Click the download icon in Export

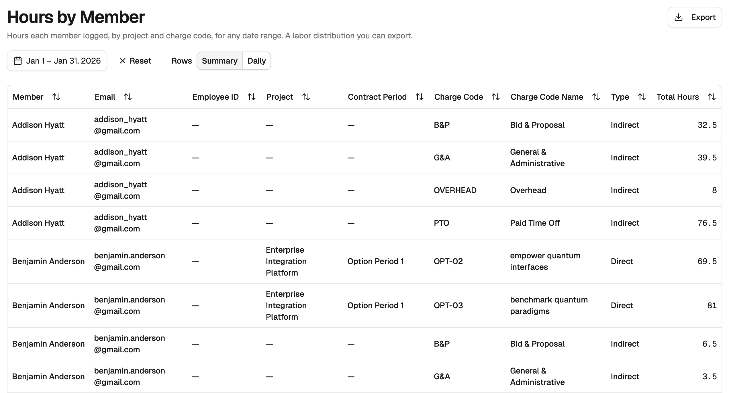(679, 17)
